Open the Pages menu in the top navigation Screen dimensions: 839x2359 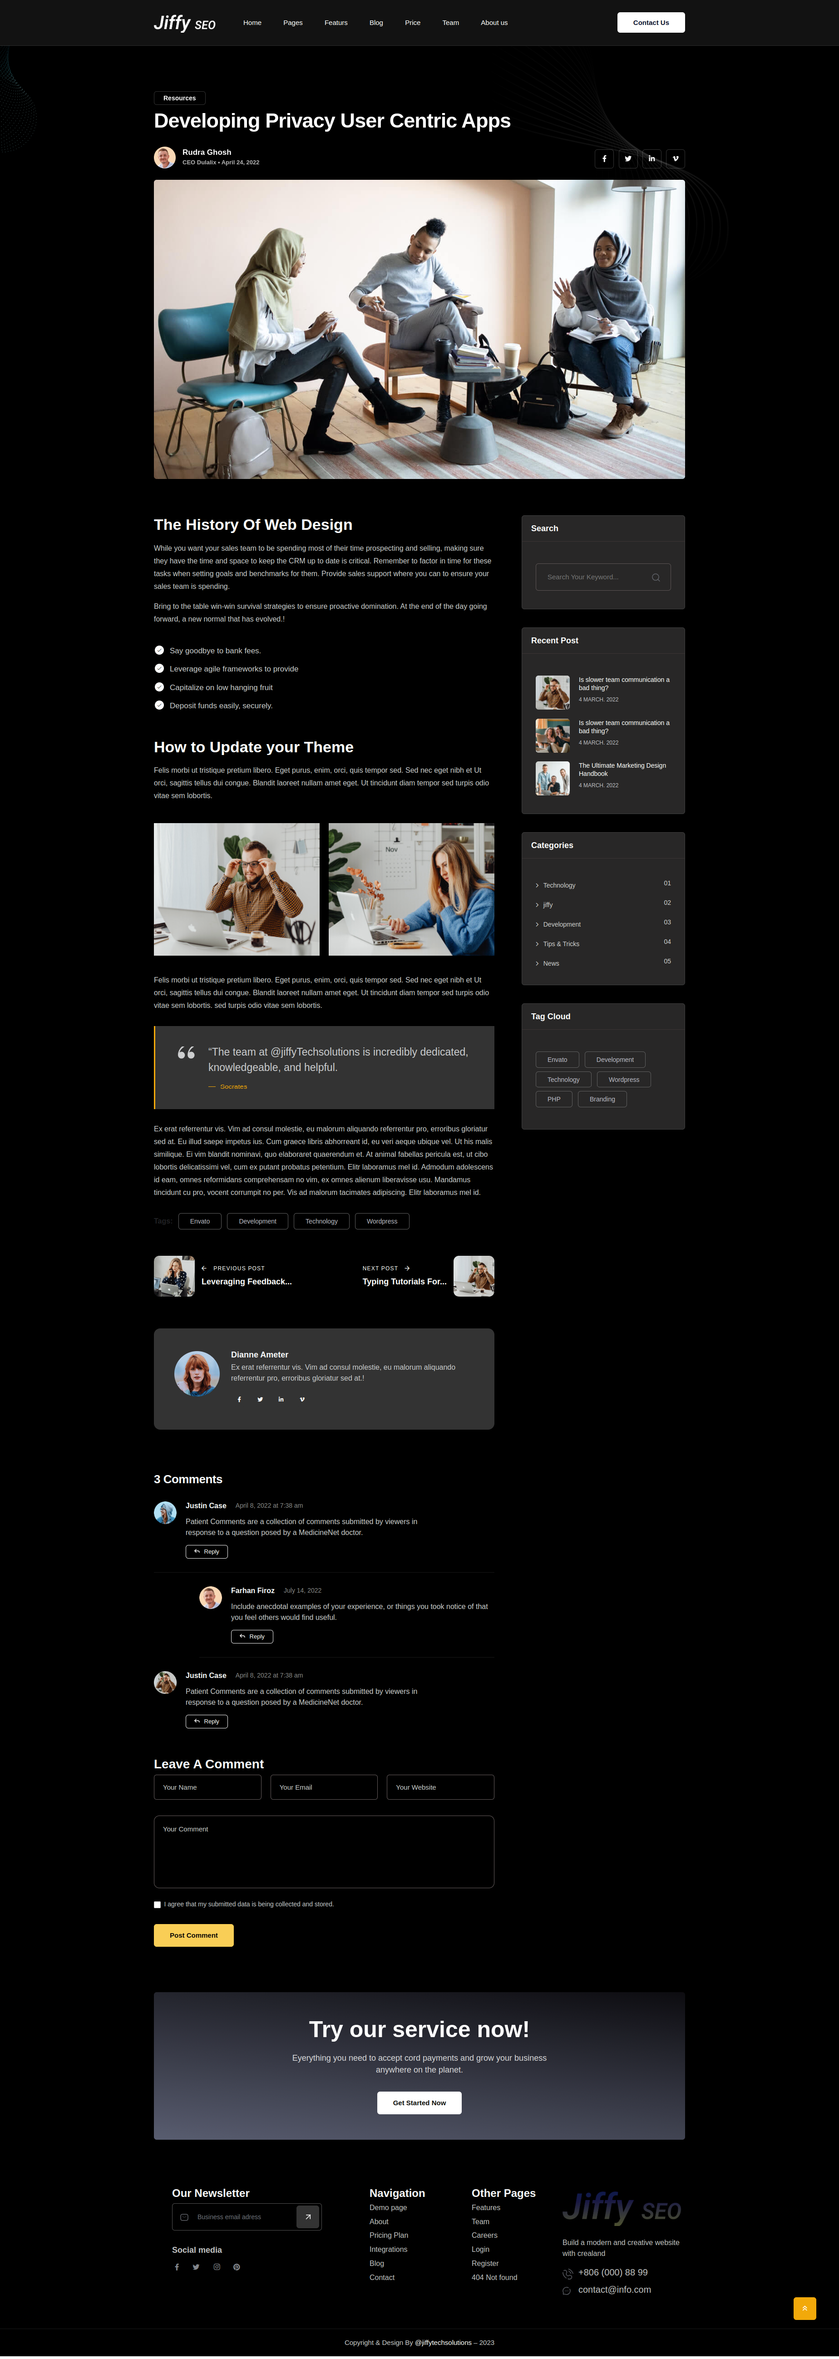[x=293, y=23]
